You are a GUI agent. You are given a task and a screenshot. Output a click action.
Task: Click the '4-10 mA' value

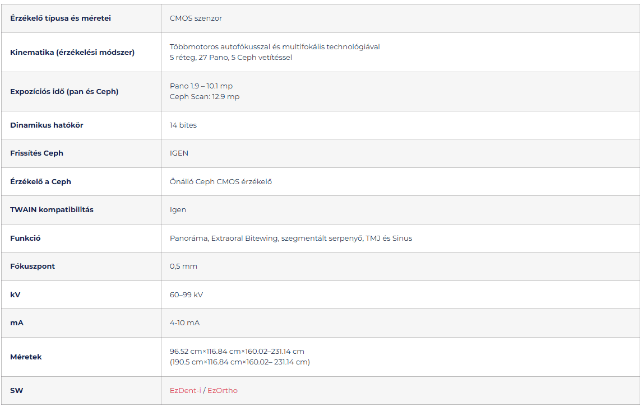pyautogui.click(x=184, y=322)
